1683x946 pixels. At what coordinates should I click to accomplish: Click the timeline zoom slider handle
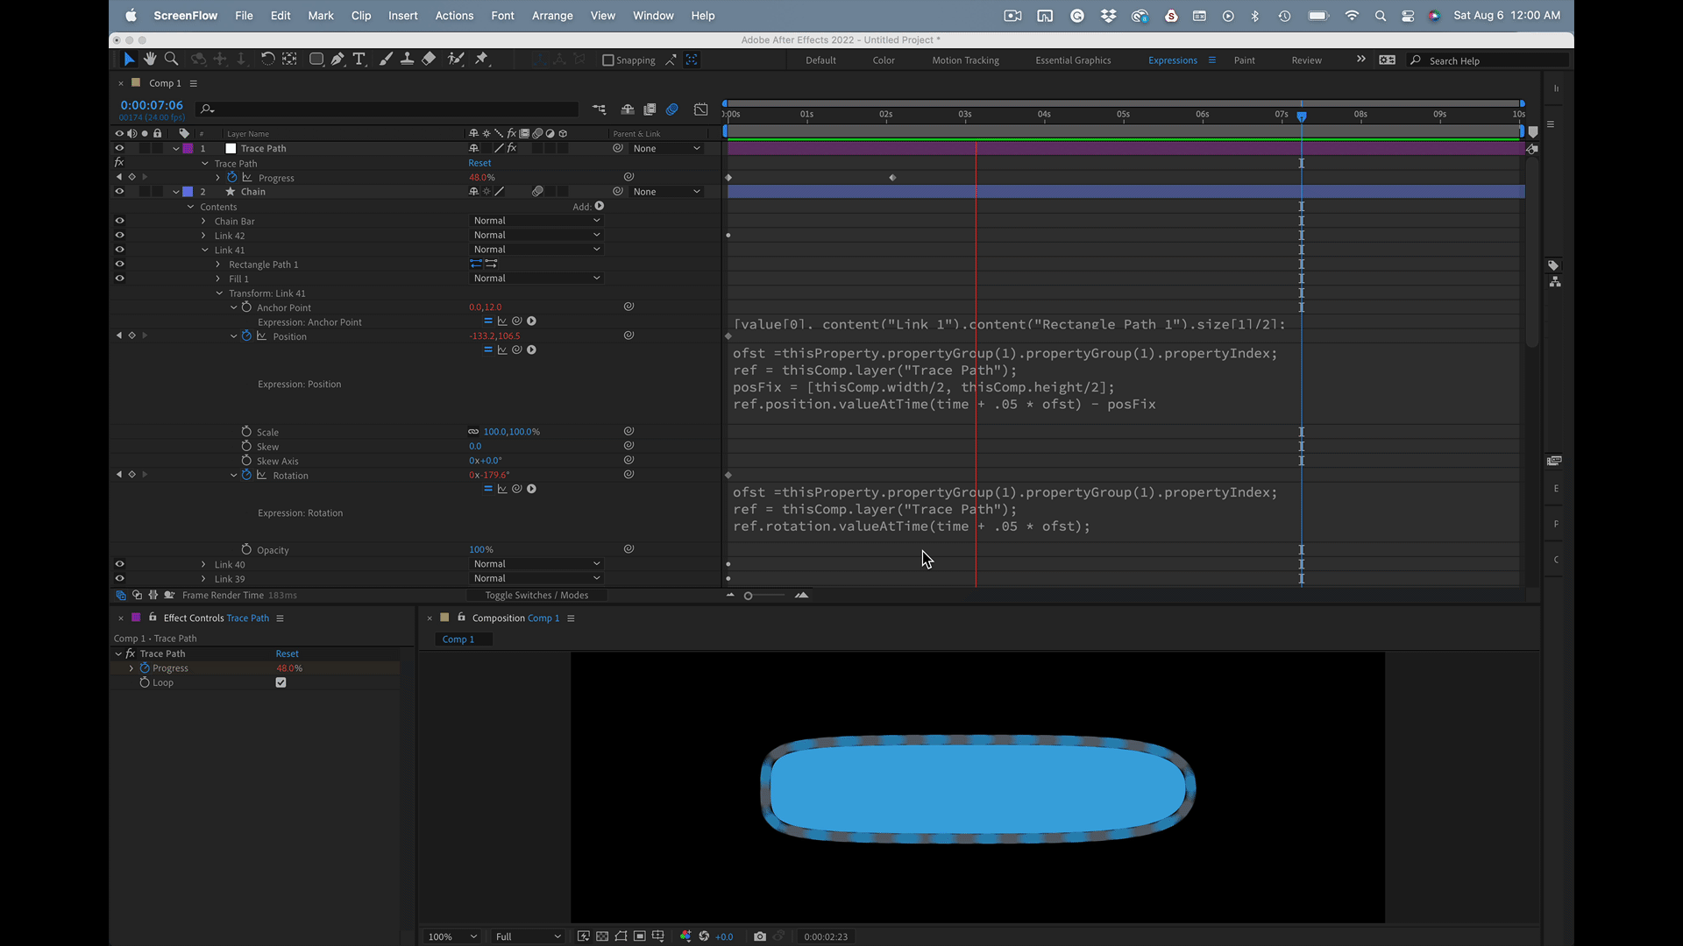748,596
